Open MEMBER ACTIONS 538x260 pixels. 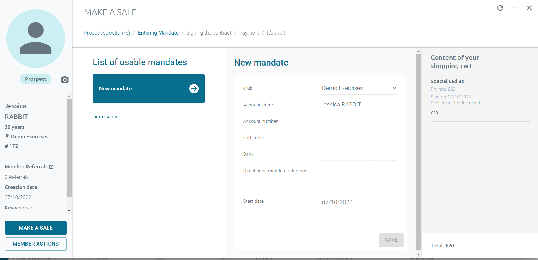click(36, 244)
